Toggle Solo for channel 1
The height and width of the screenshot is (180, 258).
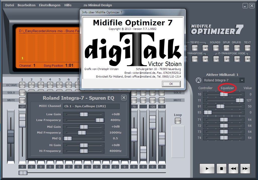(x=22, y=93)
